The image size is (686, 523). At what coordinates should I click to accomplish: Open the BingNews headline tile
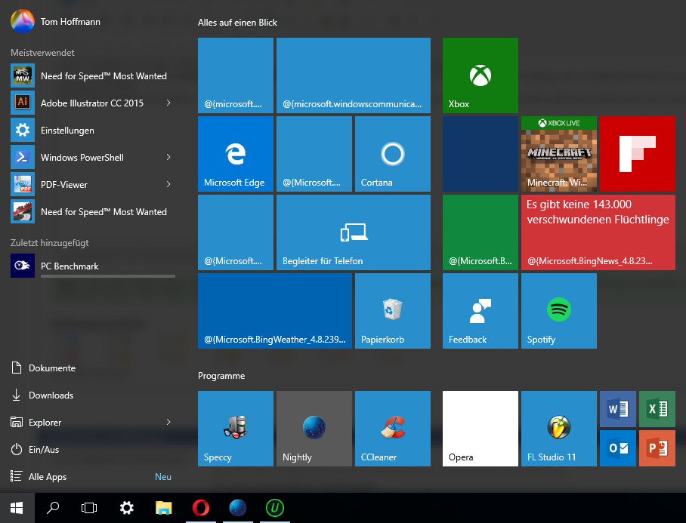point(598,232)
